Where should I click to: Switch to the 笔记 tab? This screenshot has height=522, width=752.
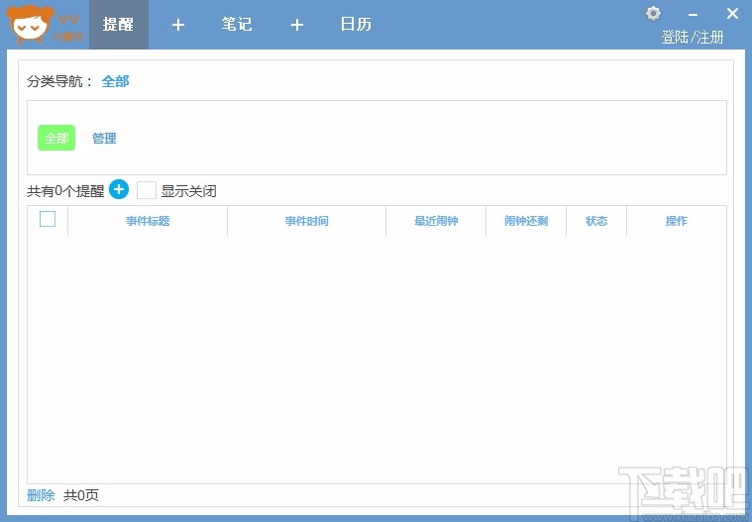click(237, 24)
